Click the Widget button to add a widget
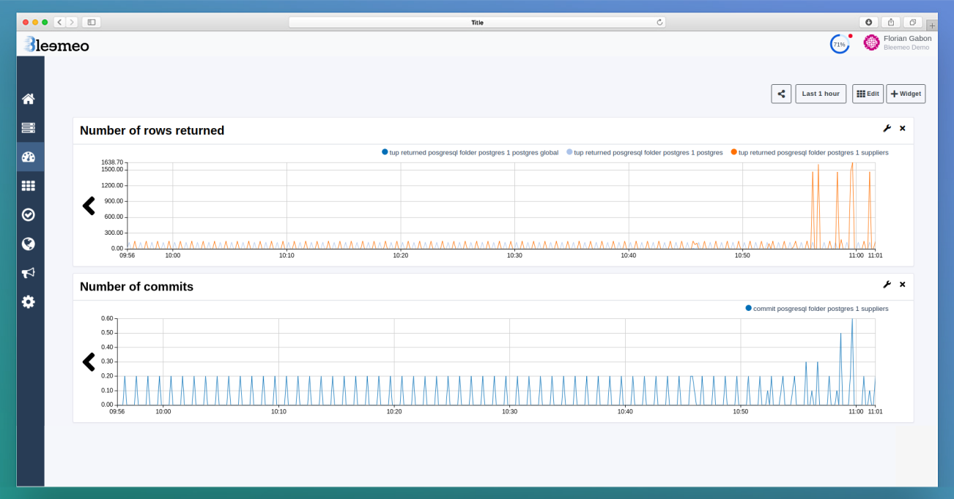 click(x=906, y=94)
